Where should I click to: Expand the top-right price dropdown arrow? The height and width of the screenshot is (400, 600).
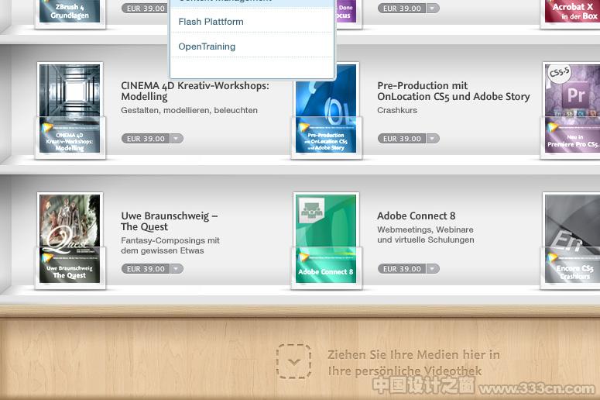tap(433, 8)
